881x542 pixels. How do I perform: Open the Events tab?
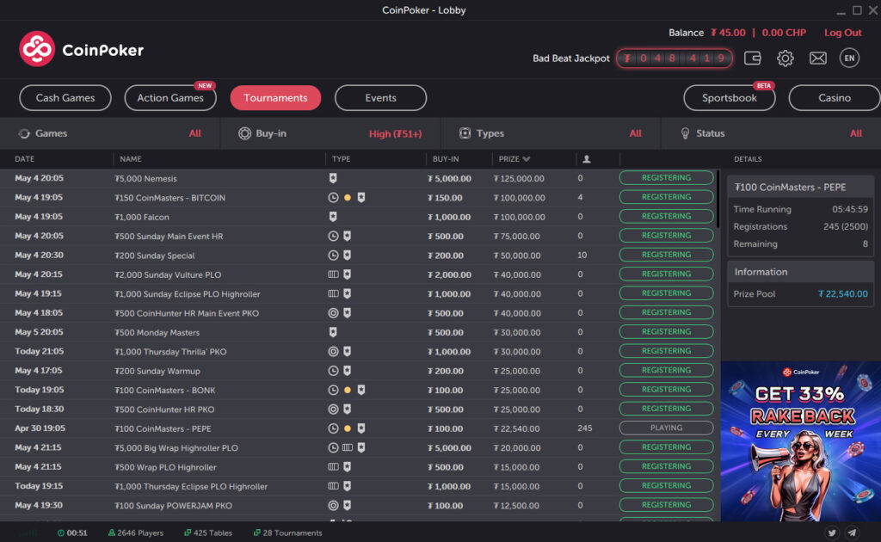pyautogui.click(x=380, y=98)
